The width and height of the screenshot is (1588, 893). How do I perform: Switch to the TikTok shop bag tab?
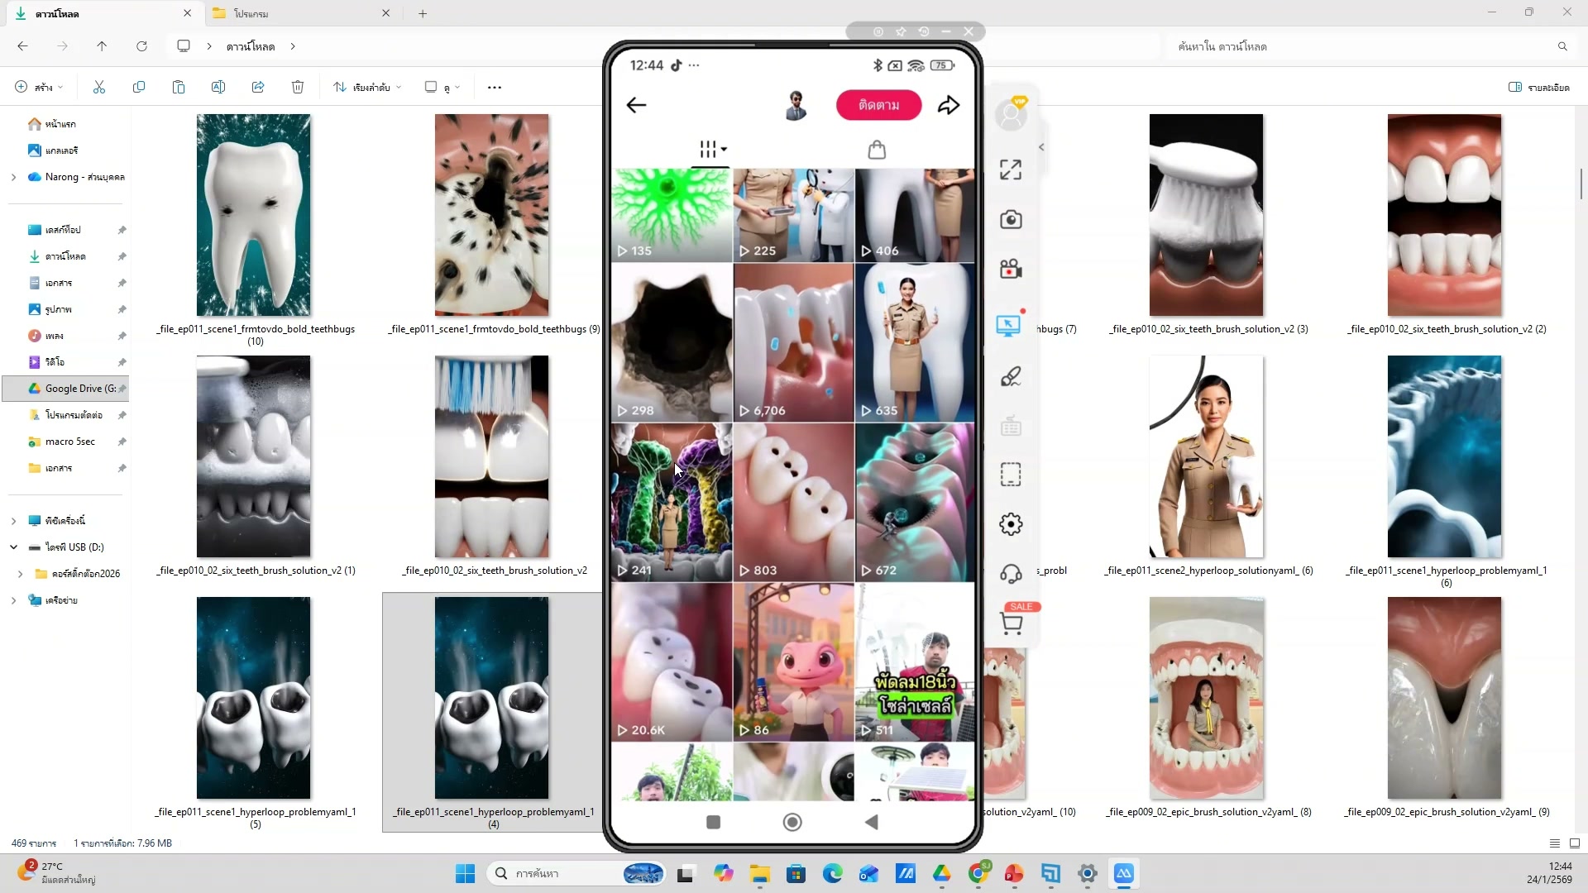(877, 150)
